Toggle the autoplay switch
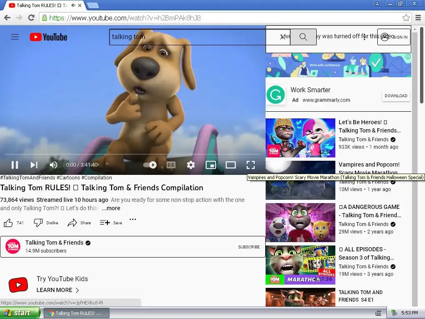Image resolution: width=425 pixels, height=319 pixels. pyautogui.click(x=150, y=164)
